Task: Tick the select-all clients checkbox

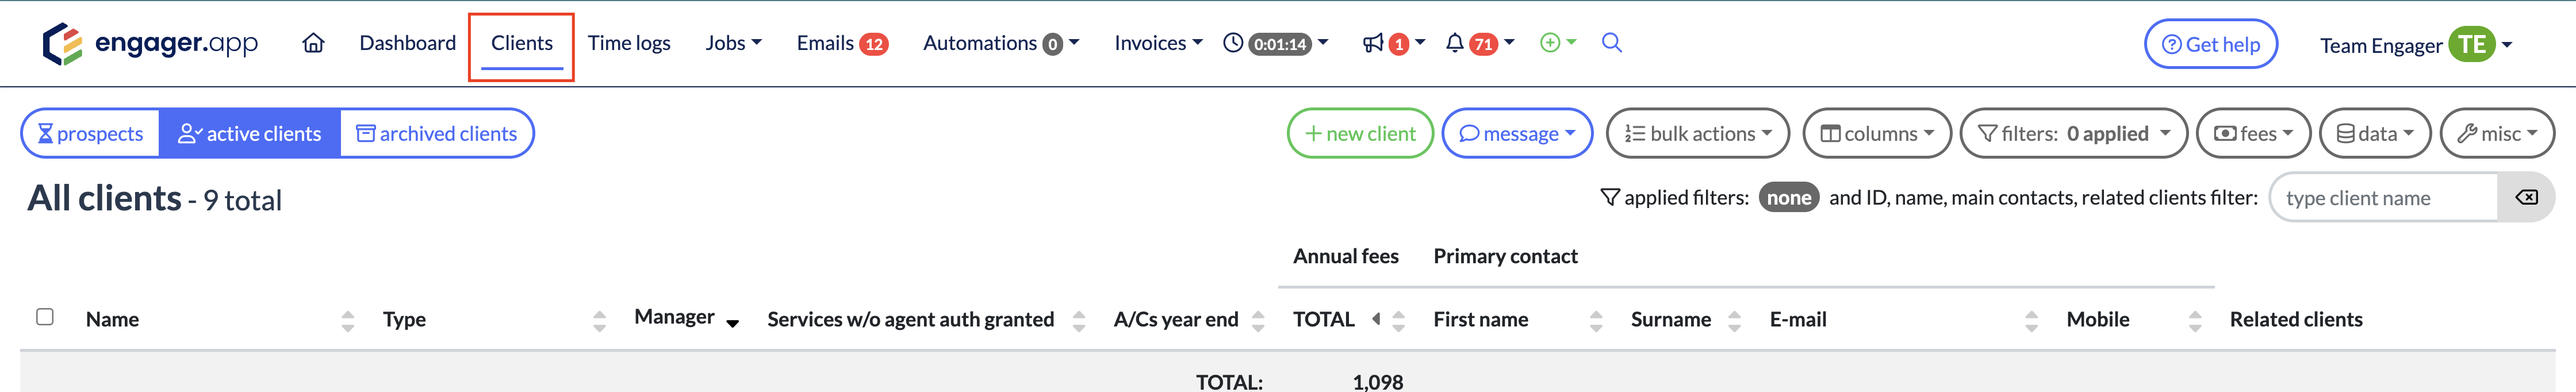Action: [x=45, y=317]
